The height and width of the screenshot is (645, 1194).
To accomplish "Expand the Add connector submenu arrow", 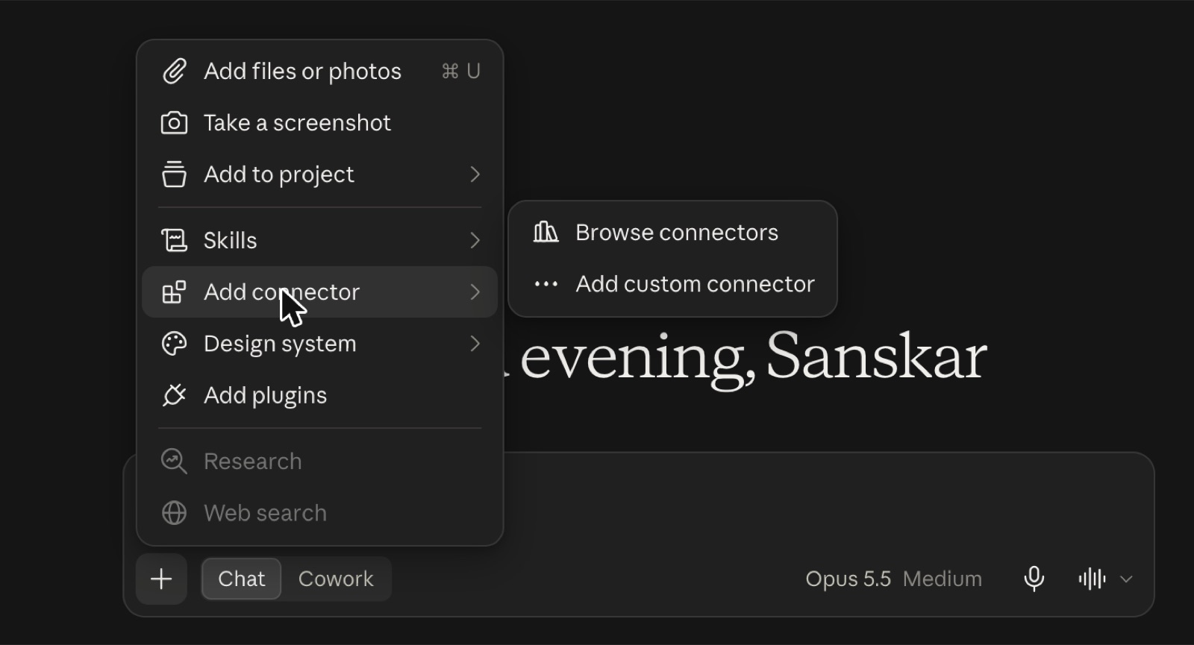I will point(475,292).
